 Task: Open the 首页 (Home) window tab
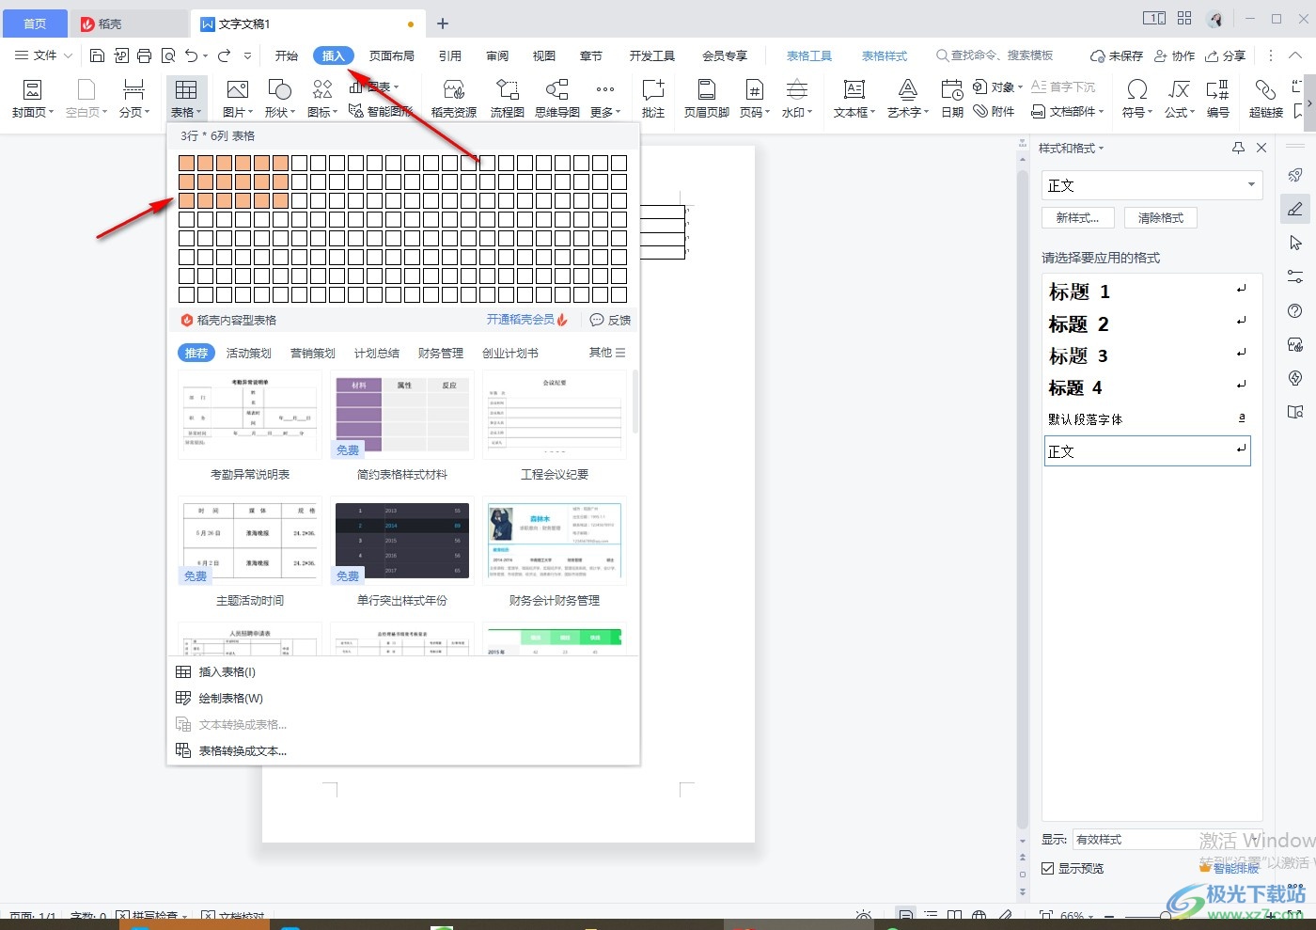coord(35,24)
